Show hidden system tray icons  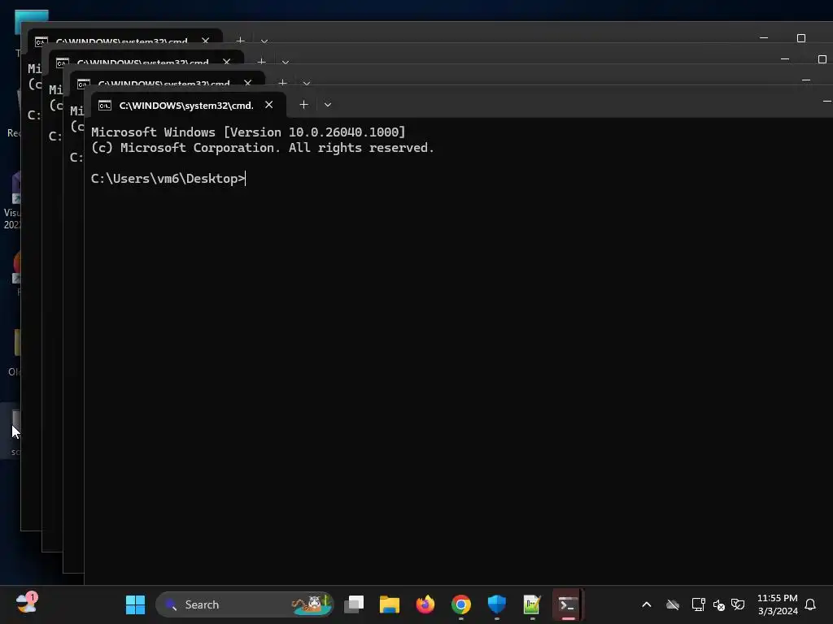647,604
